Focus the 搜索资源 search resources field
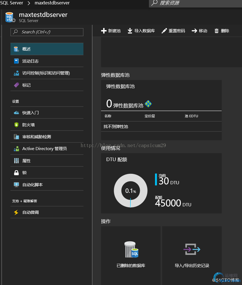Viewport: 242px width, 285px height. pyautogui.click(x=195, y=3)
